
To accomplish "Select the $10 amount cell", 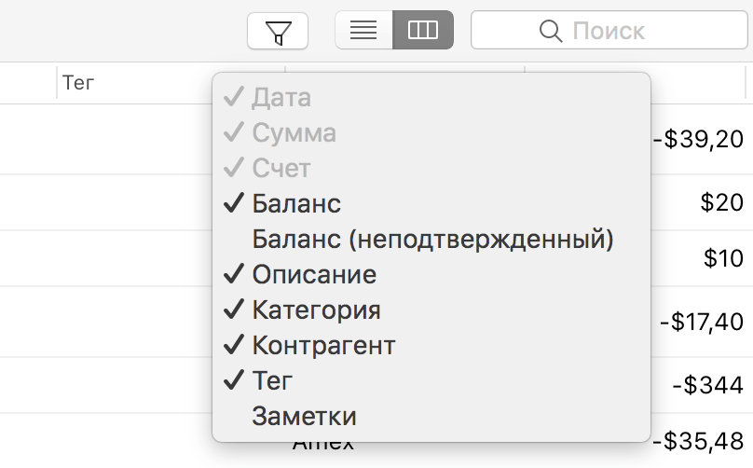I will [x=723, y=258].
